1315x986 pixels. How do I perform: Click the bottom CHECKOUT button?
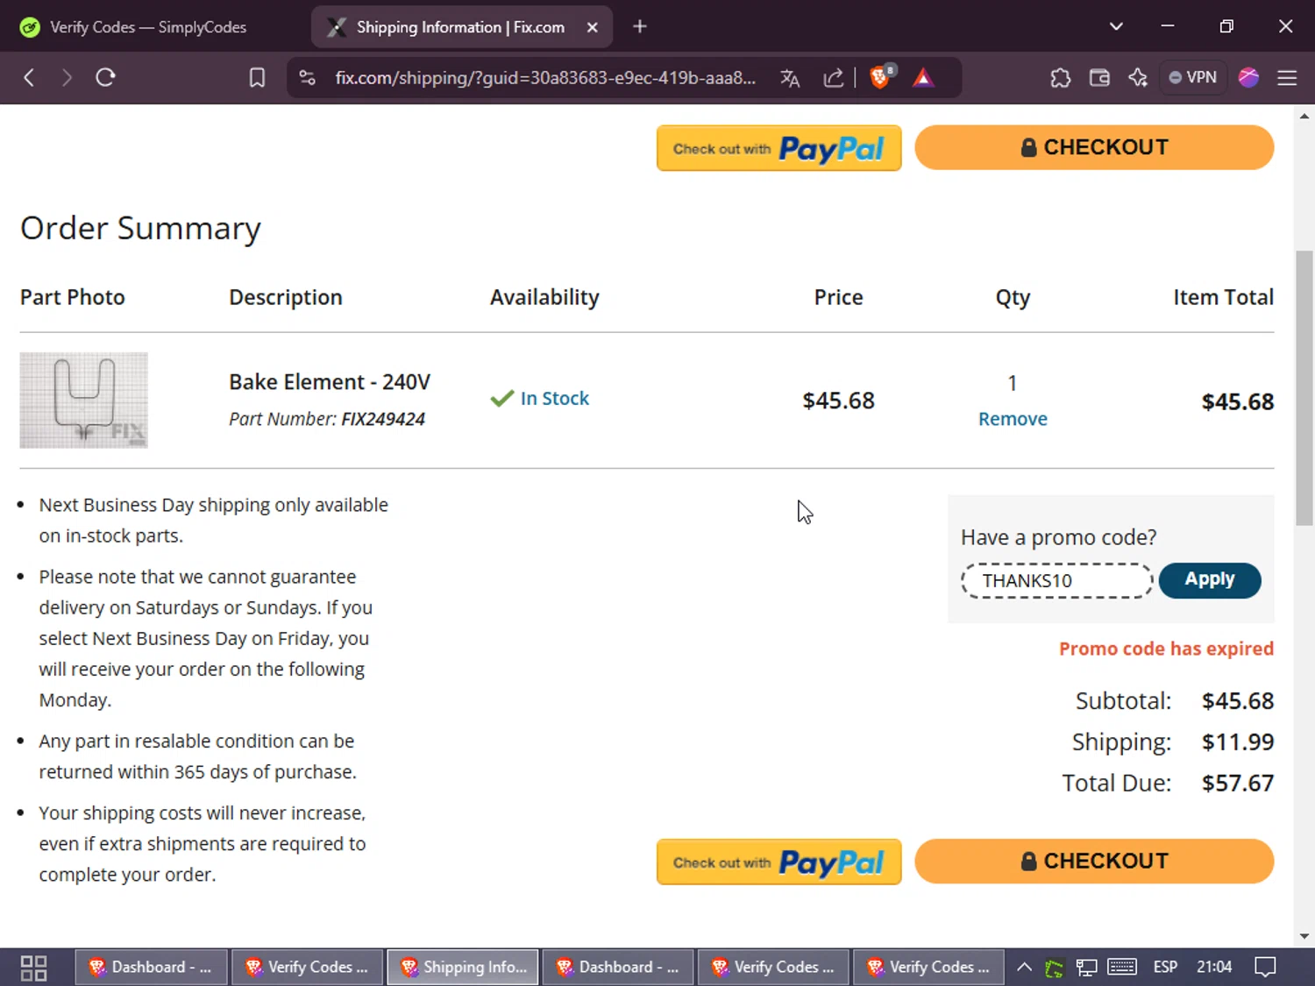click(x=1094, y=862)
